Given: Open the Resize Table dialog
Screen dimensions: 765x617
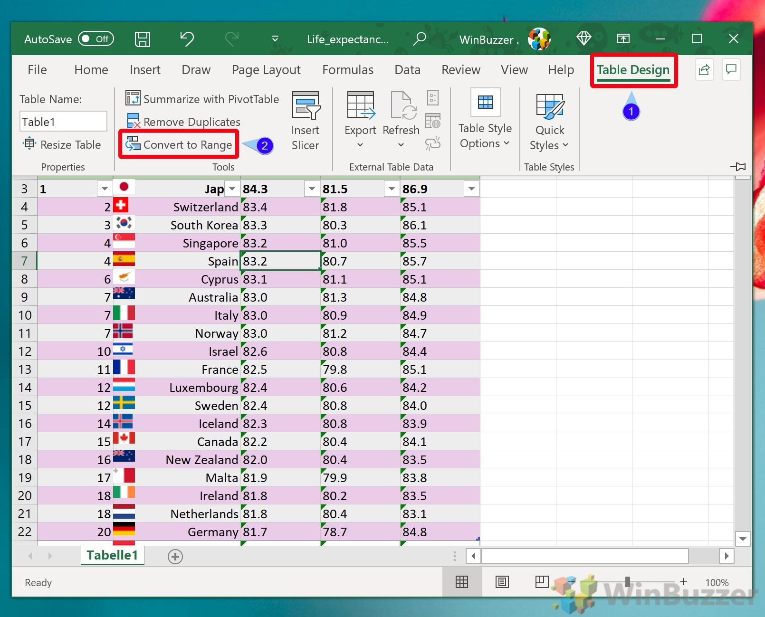Looking at the screenshot, I should point(63,144).
